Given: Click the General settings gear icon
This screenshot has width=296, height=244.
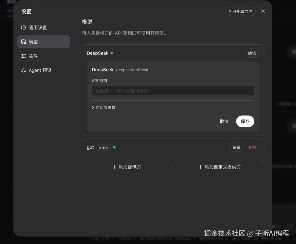Looking at the screenshot, I should coord(24,28).
